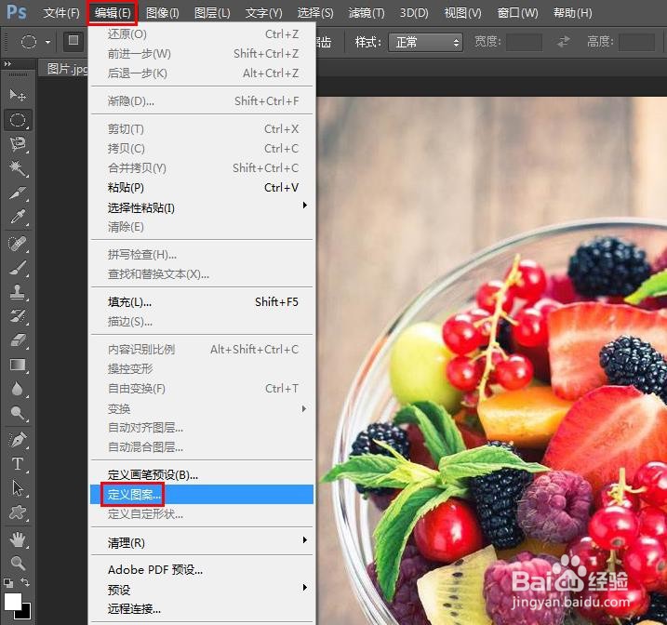Select the Magic Wand tool

pyautogui.click(x=18, y=168)
